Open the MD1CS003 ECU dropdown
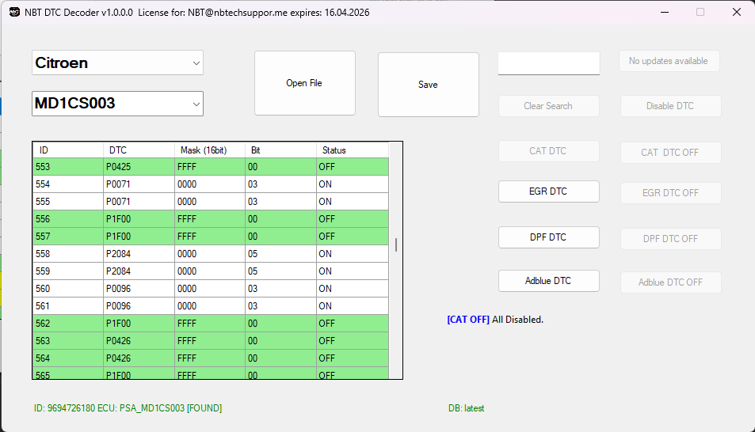 point(117,104)
